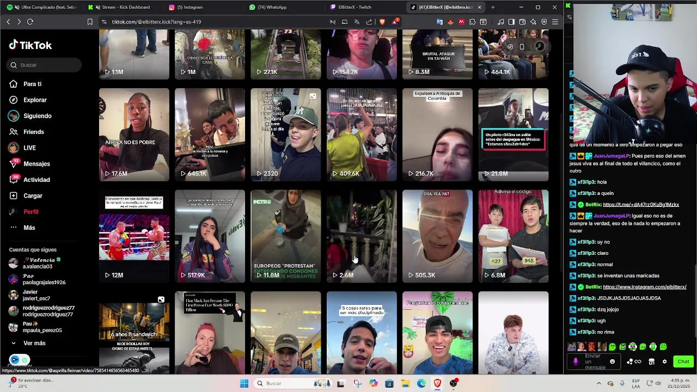Open Brave Shields lion icon
Screen dimensions: 697x392
(382, 22)
